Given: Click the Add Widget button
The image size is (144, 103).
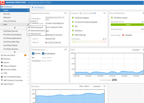Looking at the screenshot, I should click(x=38, y=8).
